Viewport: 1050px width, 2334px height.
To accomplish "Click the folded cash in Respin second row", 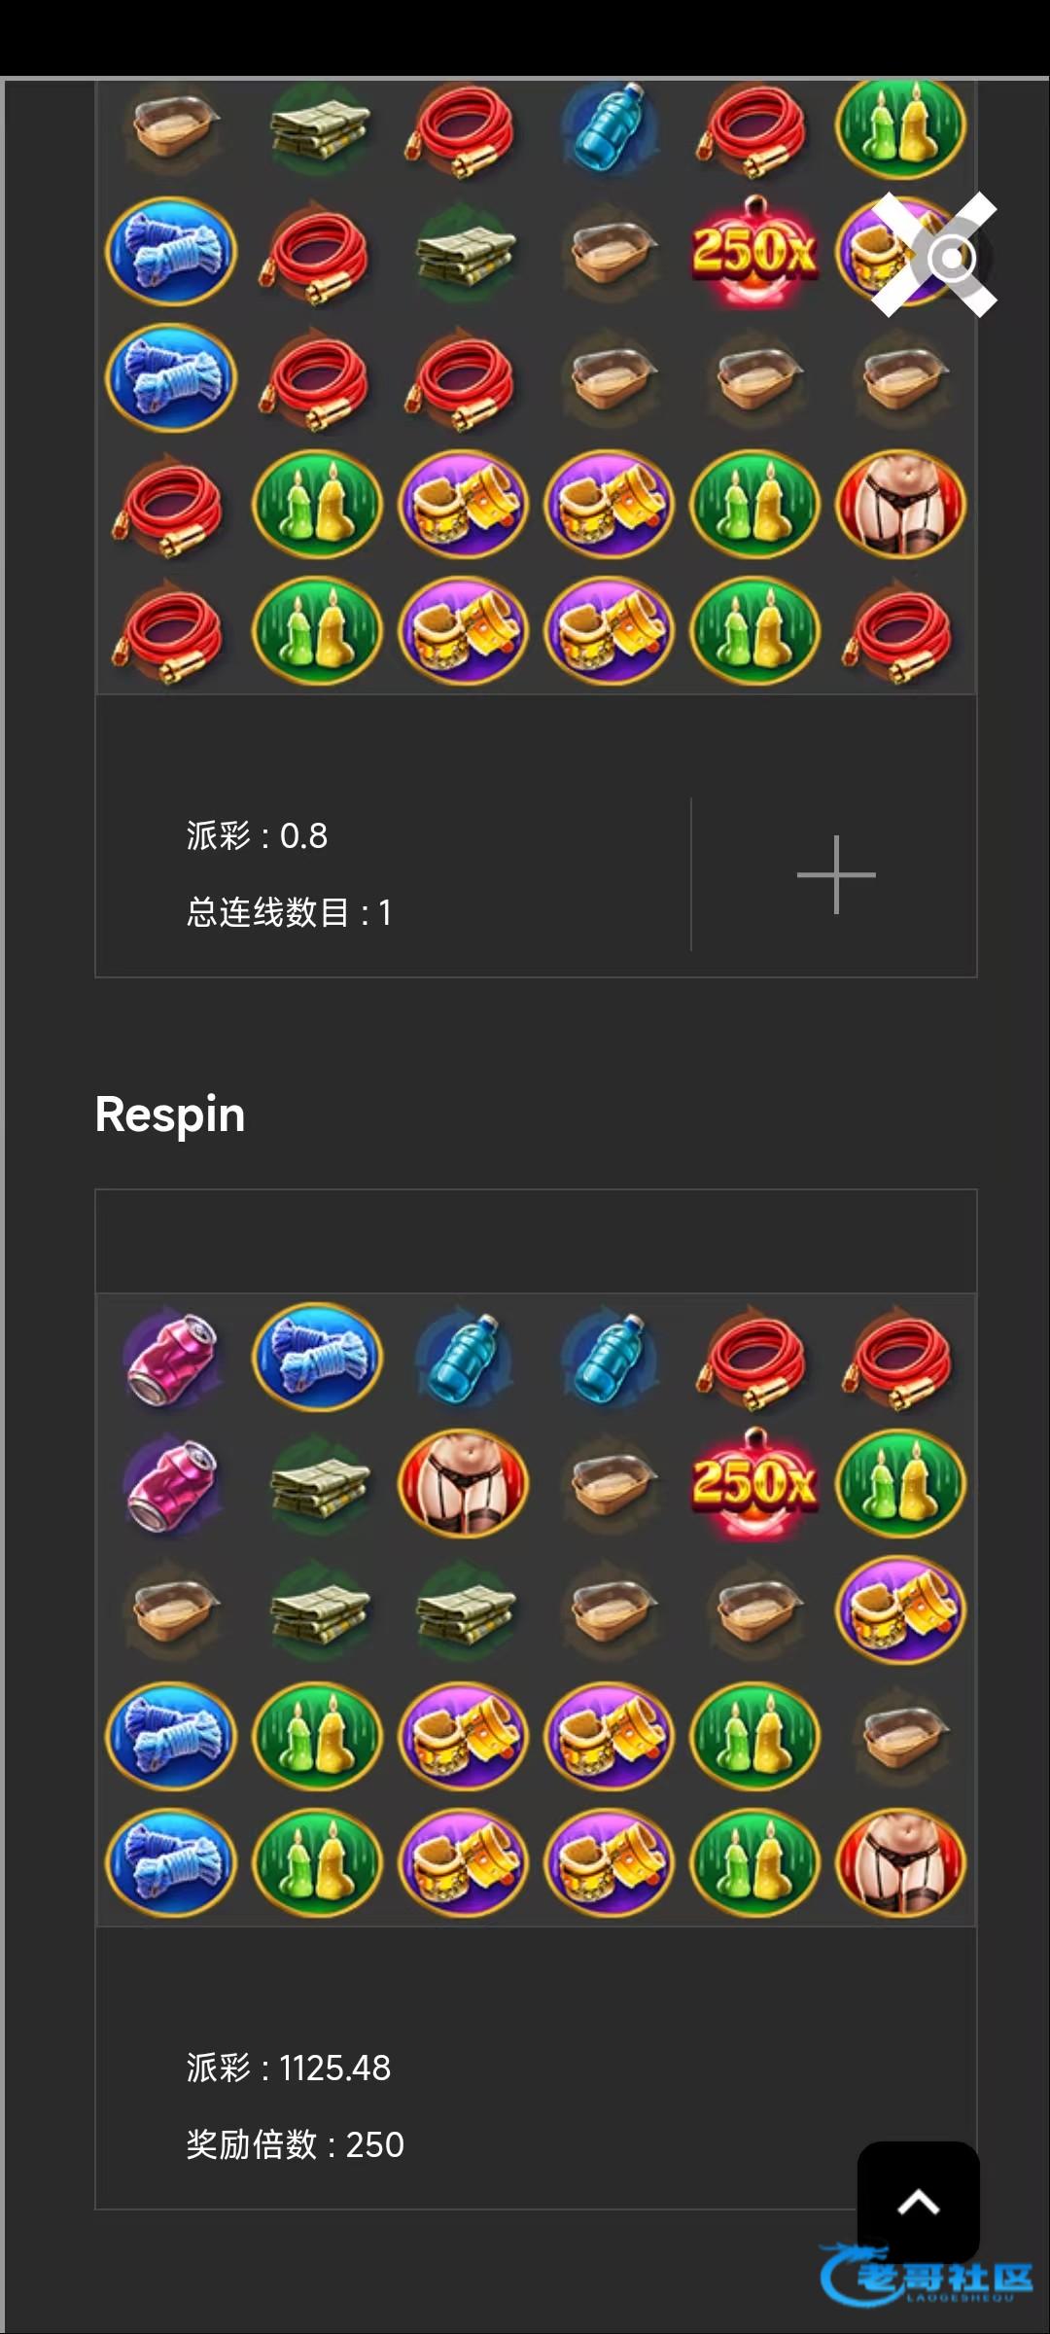I will [318, 1483].
